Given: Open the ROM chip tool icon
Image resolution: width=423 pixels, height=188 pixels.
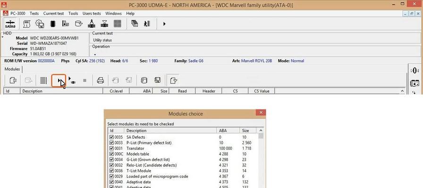Looking at the screenshot, I should point(53,24).
